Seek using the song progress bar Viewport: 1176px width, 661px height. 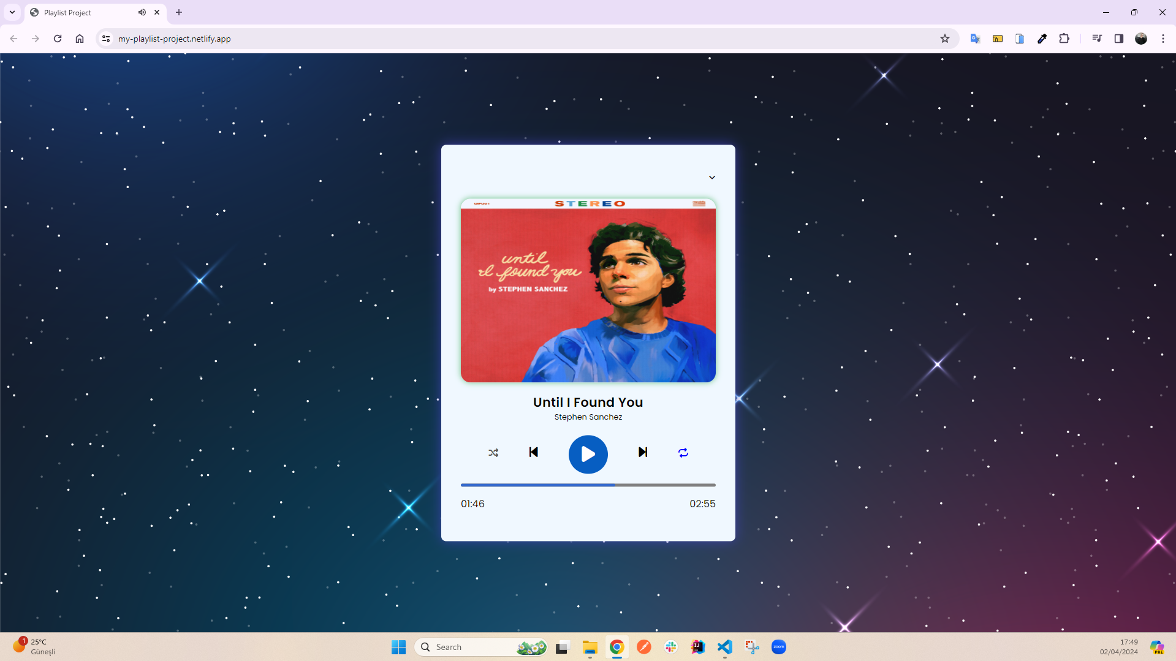tap(588, 485)
